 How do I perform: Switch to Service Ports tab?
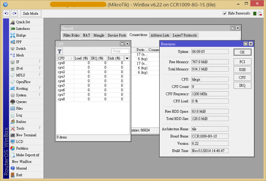pyautogui.click(x=117, y=35)
